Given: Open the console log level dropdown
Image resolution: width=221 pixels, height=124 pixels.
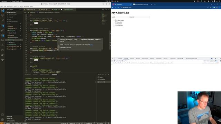Looking at the screenshot, I should [206, 61].
